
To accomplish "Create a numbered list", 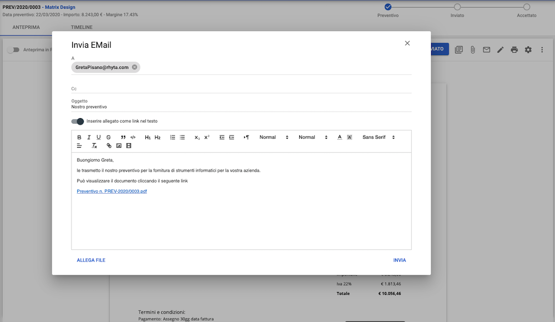I will tap(173, 138).
